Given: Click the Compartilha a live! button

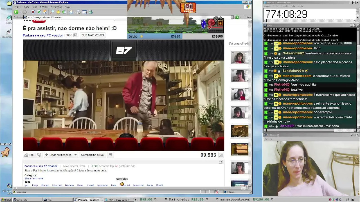Looking at the screenshot, I should (93, 155).
